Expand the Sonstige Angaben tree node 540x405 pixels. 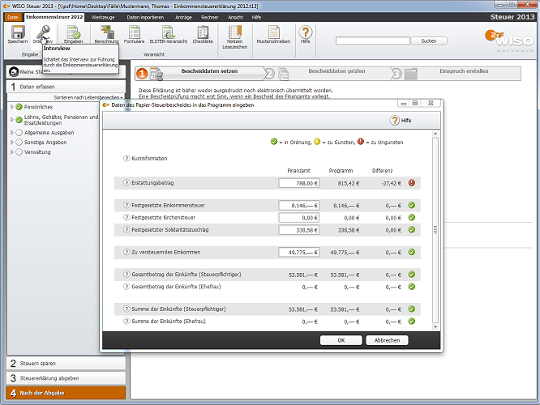pyautogui.click(x=11, y=142)
